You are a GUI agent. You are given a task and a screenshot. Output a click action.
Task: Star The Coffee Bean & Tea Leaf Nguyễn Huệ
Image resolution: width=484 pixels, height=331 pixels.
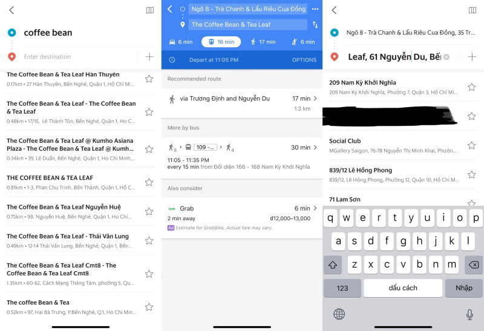149,211
